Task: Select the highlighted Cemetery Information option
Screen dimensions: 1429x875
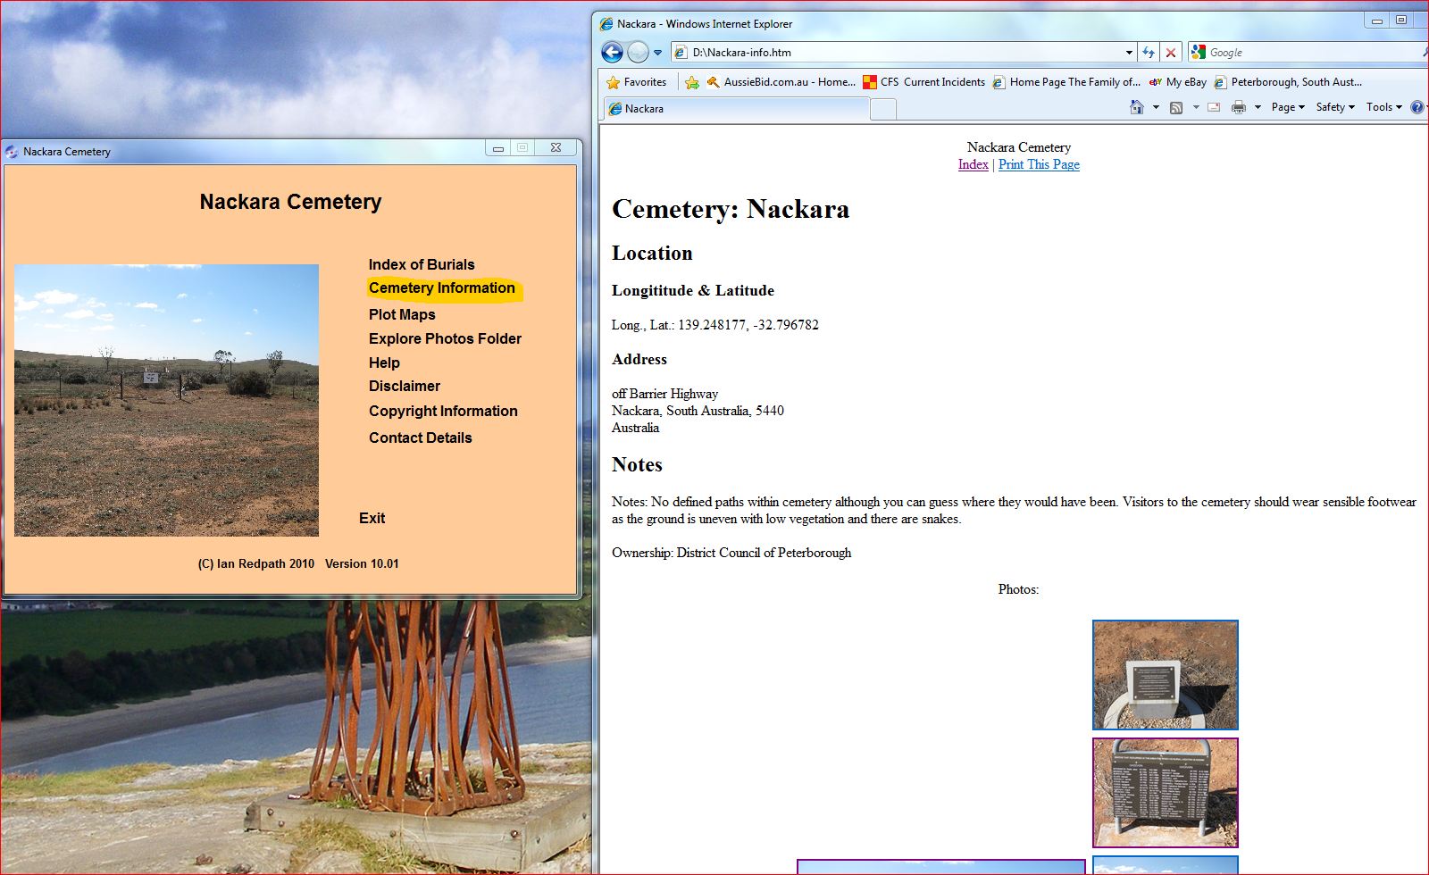Action: coord(442,288)
